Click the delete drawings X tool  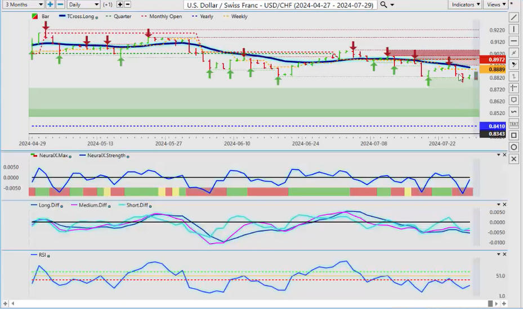pos(514,159)
